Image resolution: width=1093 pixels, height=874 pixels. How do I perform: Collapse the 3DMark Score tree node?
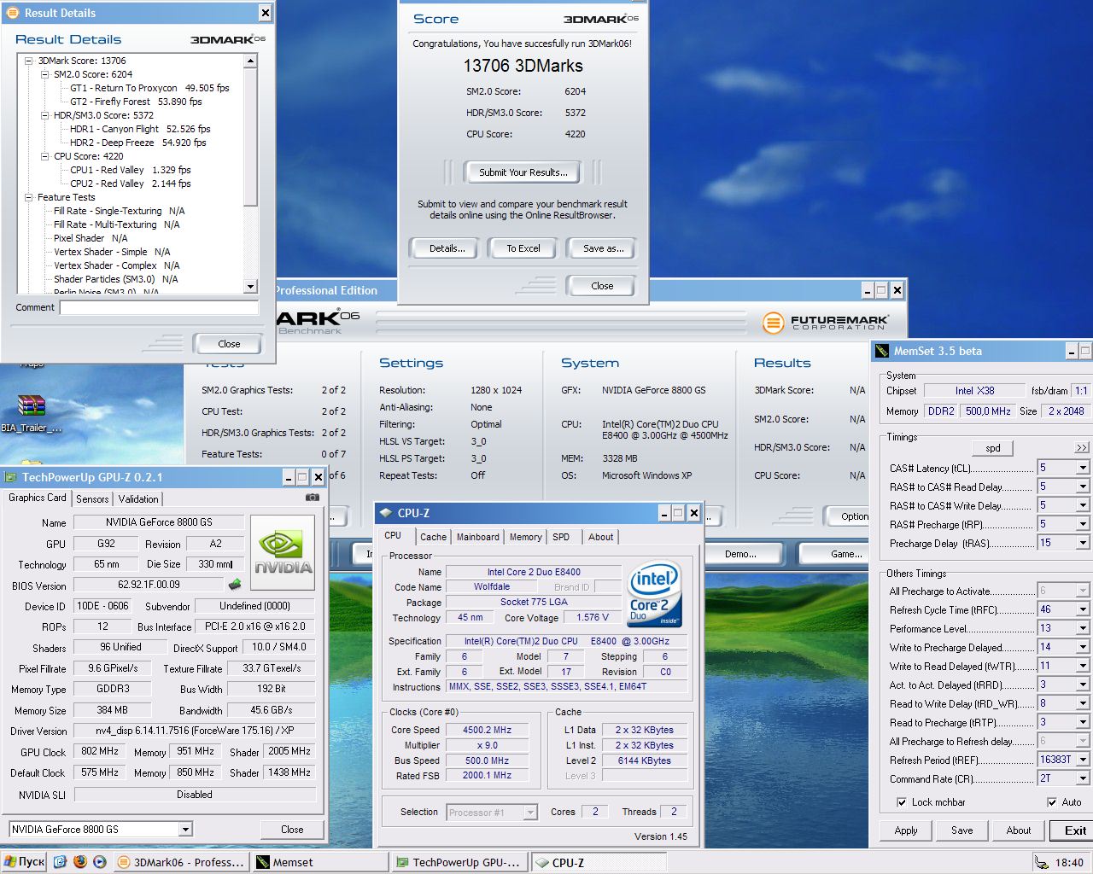(29, 61)
